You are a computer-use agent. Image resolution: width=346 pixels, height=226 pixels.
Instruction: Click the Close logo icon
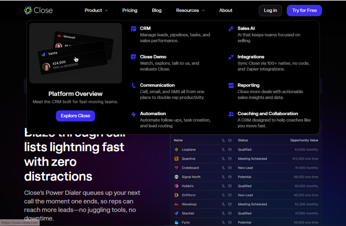click(x=28, y=10)
